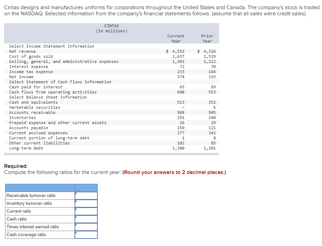Select the 'Receivable turnover ratio' label
Image resolution: width=322 pixels, height=246 pixels.
click(31, 196)
